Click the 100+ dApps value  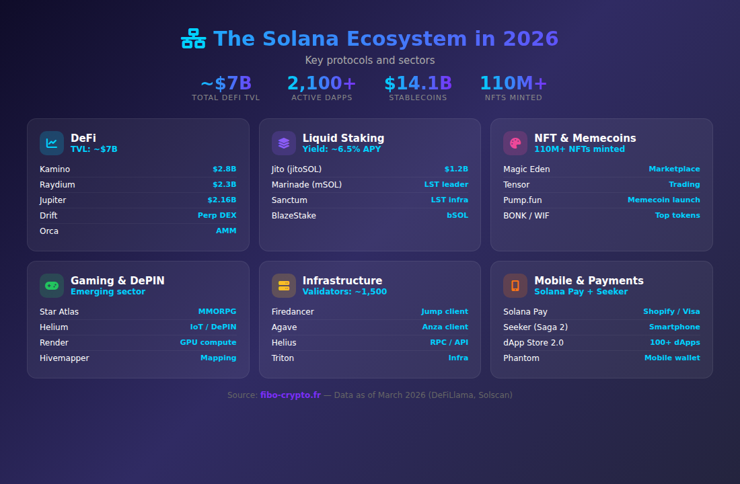pyautogui.click(x=675, y=342)
